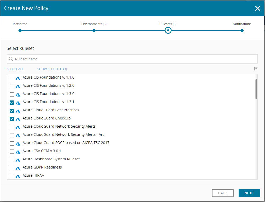The width and height of the screenshot is (265, 202).
Task: Select 'Azure CloudGuard Best Practices' label
Action: pos(51,110)
